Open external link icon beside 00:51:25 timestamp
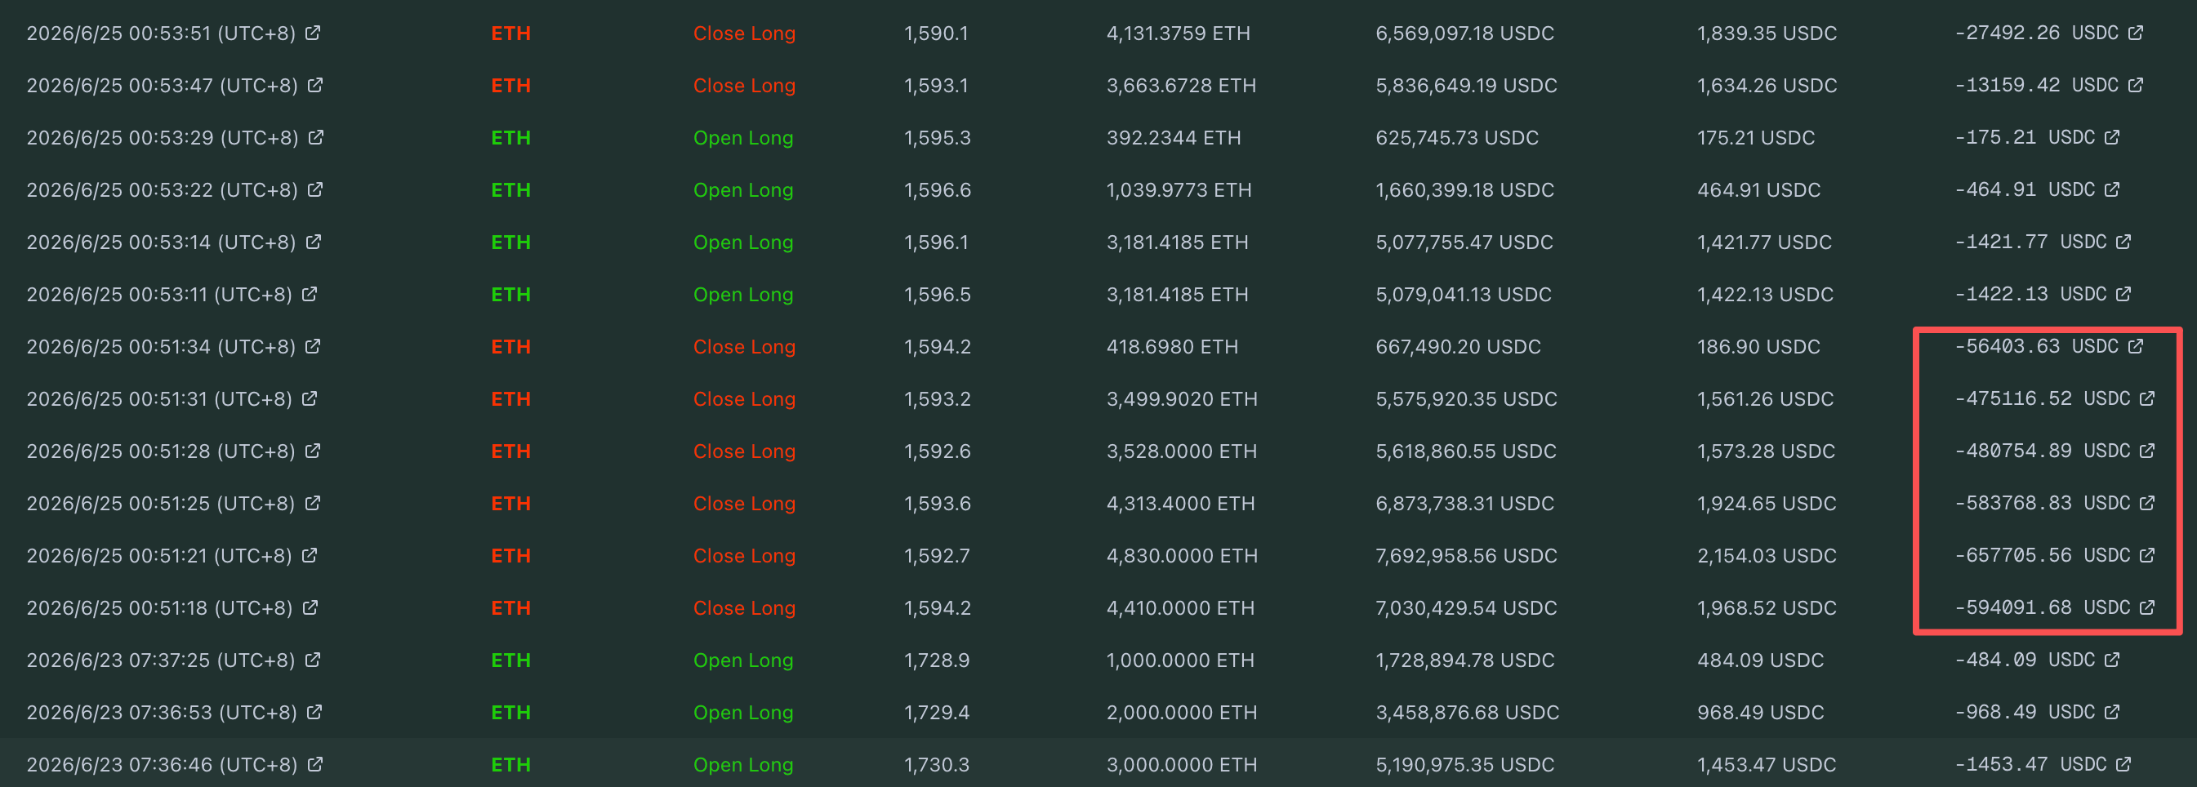The image size is (2197, 787). [x=313, y=503]
